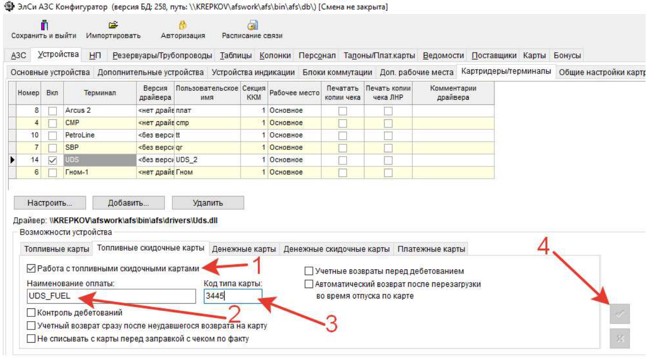This screenshot has width=647, height=361.
Task: Click the UDS_2 user name cell
Action: coord(207,160)
